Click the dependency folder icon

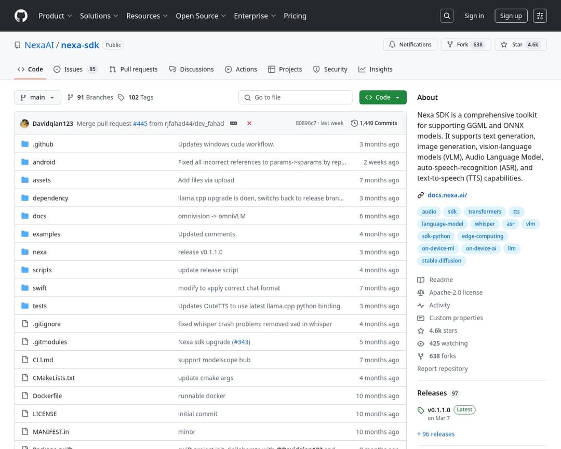[25, 197]
